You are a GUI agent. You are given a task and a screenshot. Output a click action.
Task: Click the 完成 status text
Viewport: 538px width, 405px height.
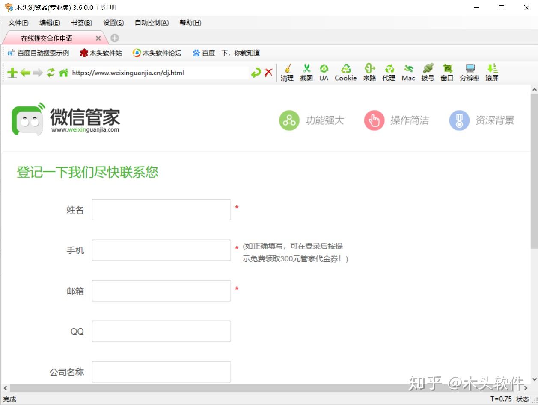click(9, 399)
